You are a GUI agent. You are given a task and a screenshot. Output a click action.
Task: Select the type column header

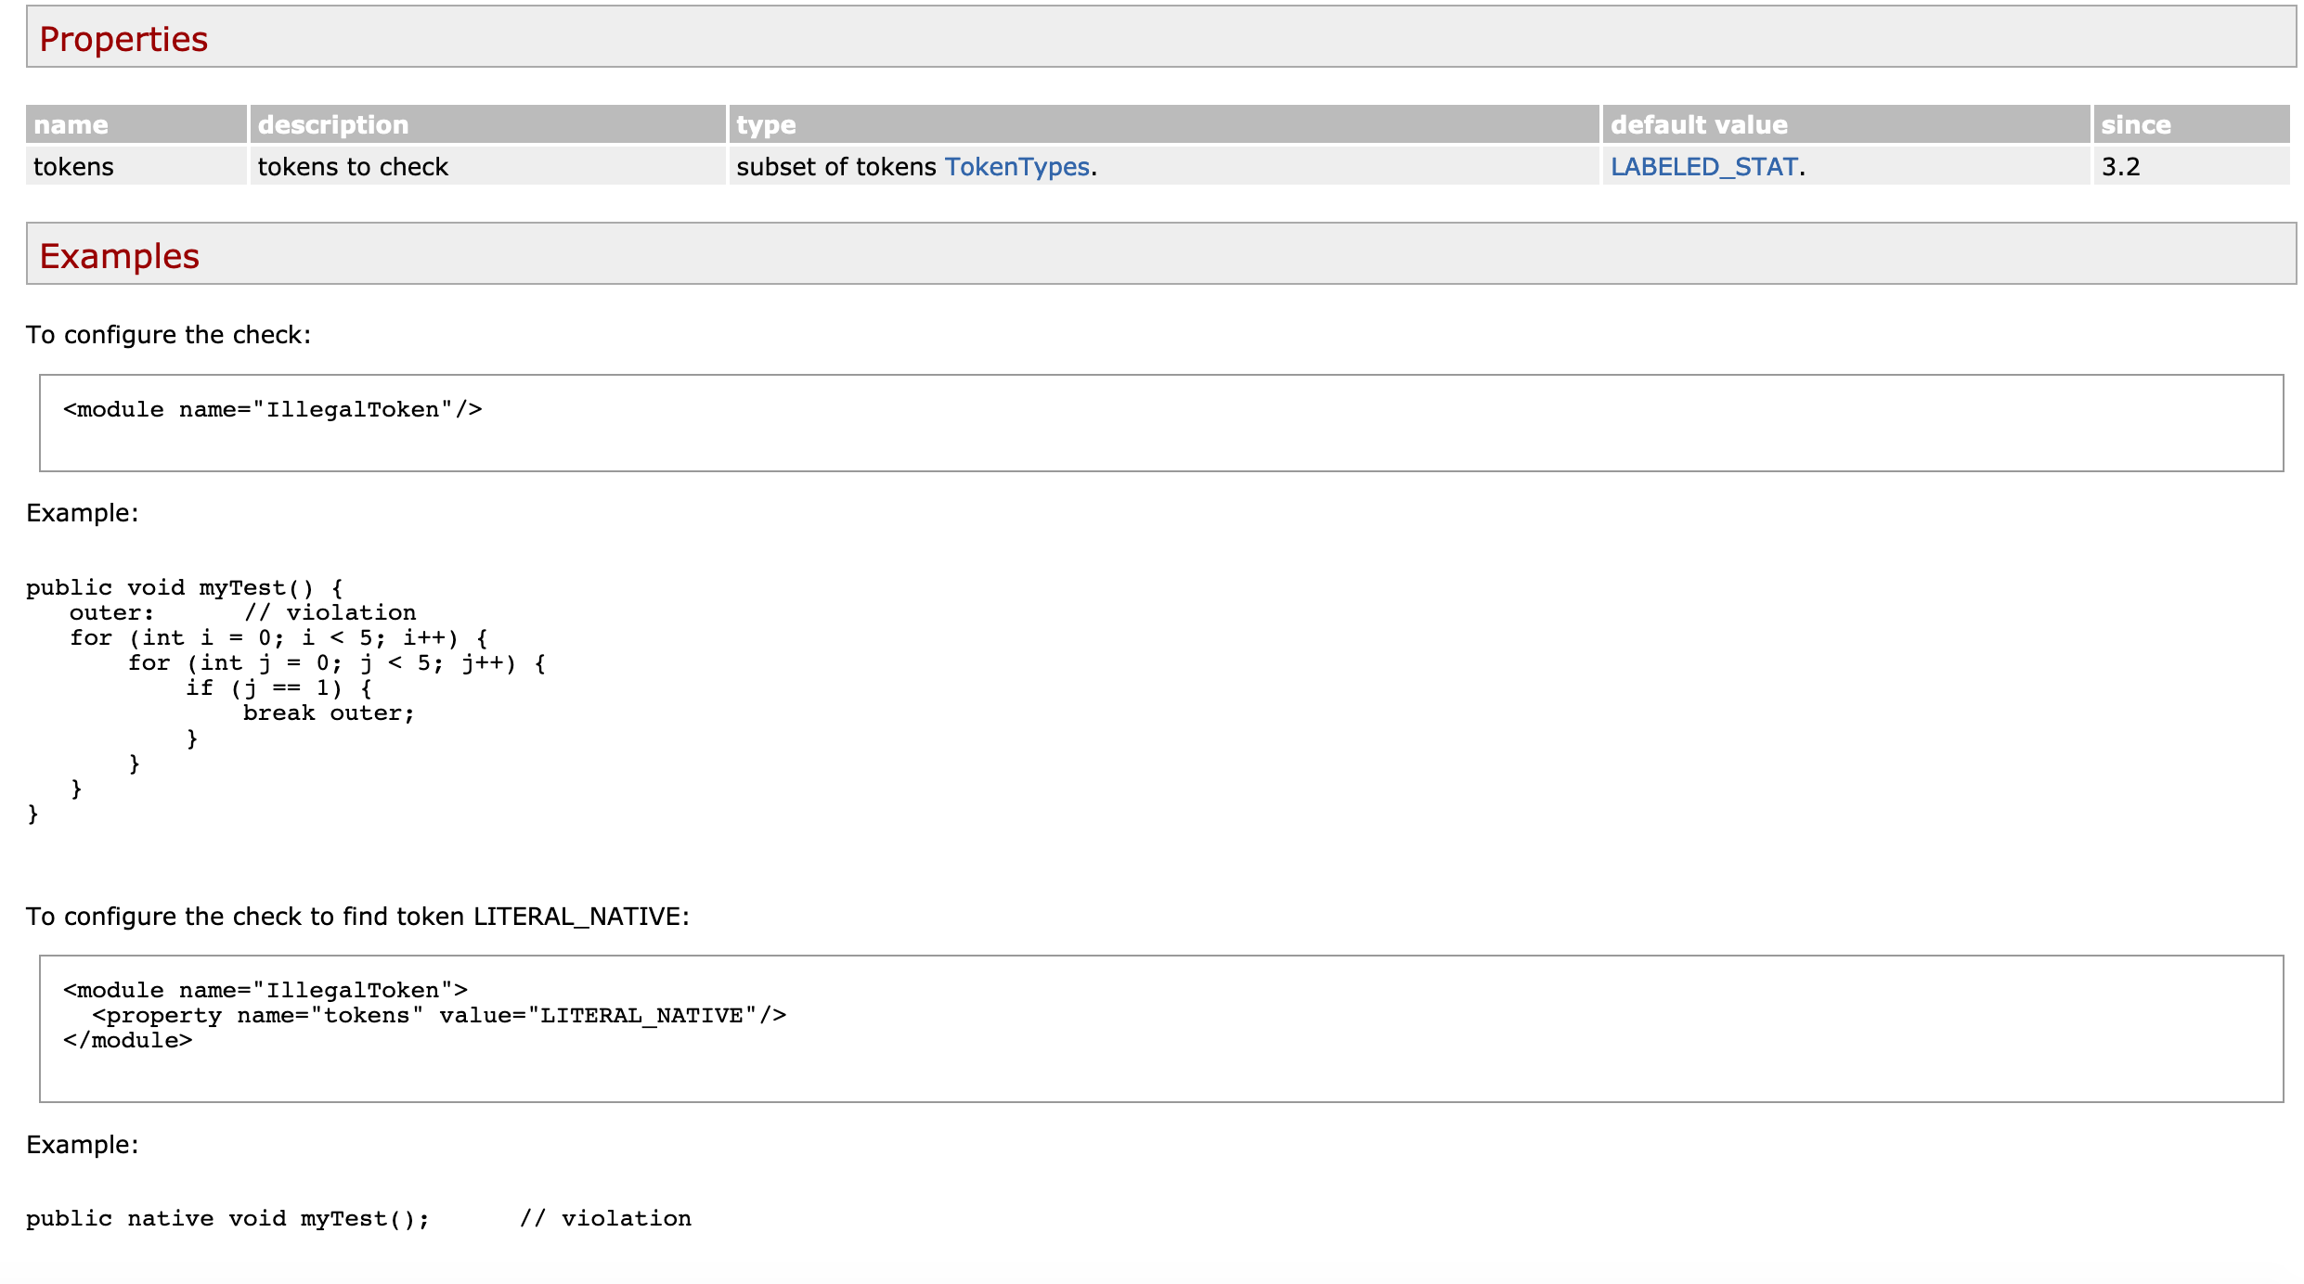(764, 123)
